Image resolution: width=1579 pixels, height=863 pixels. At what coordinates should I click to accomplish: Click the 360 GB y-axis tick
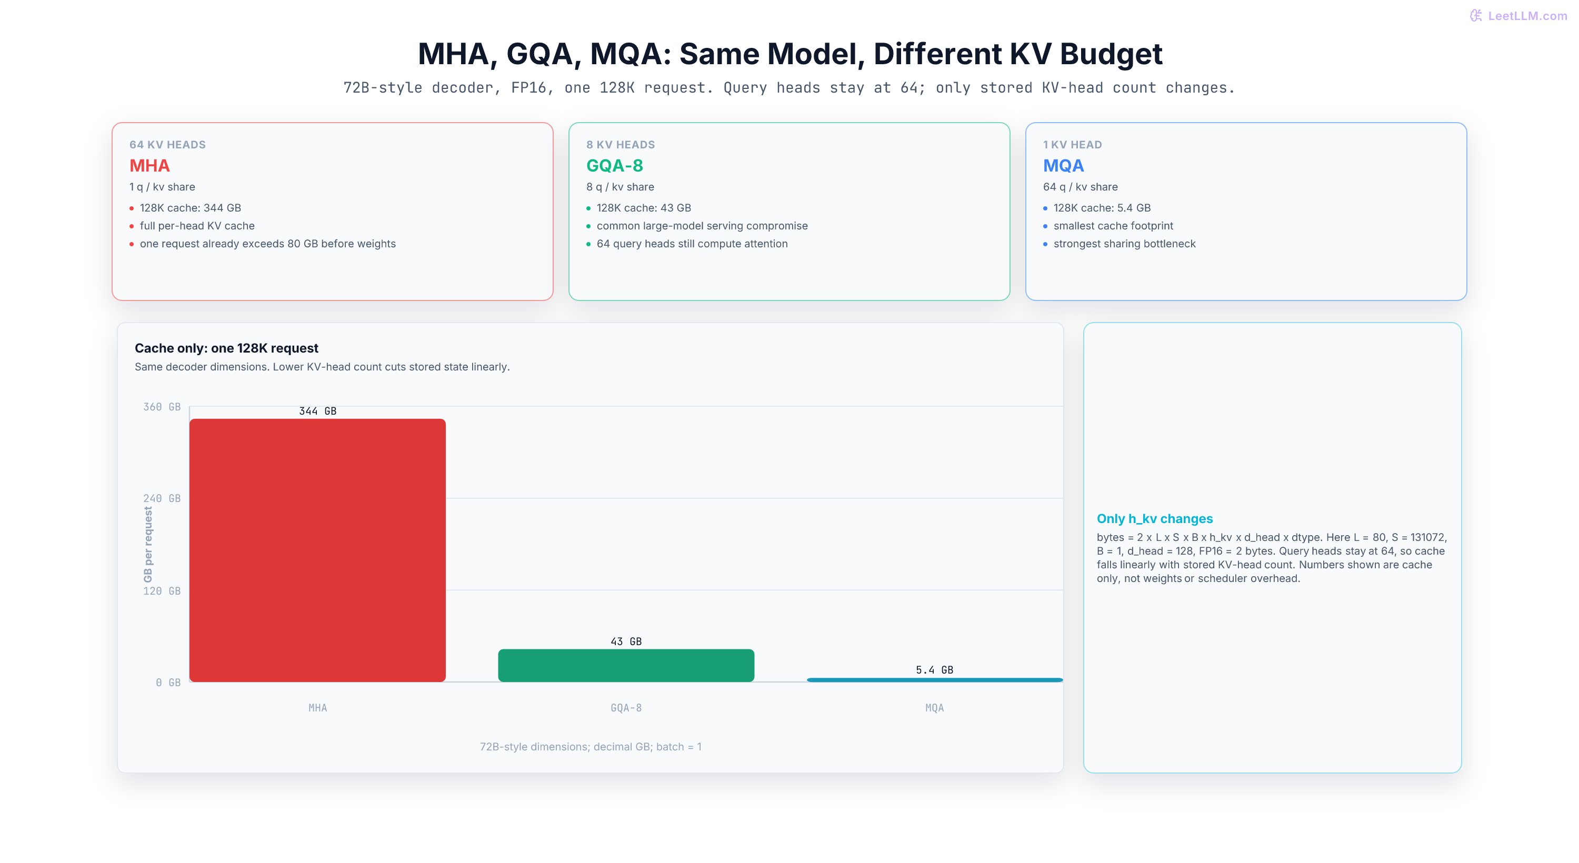pos(162,407)
